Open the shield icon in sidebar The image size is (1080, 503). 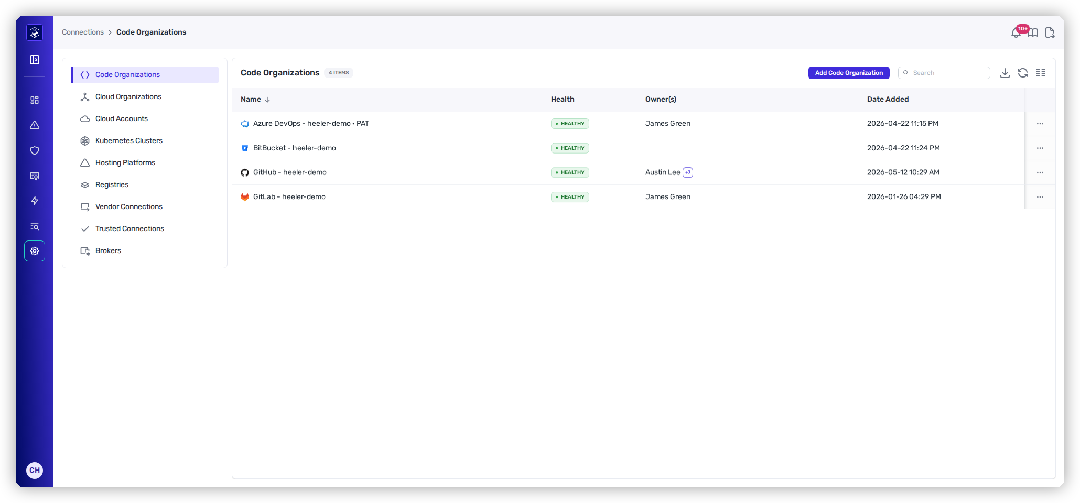[x=35, y=150]
